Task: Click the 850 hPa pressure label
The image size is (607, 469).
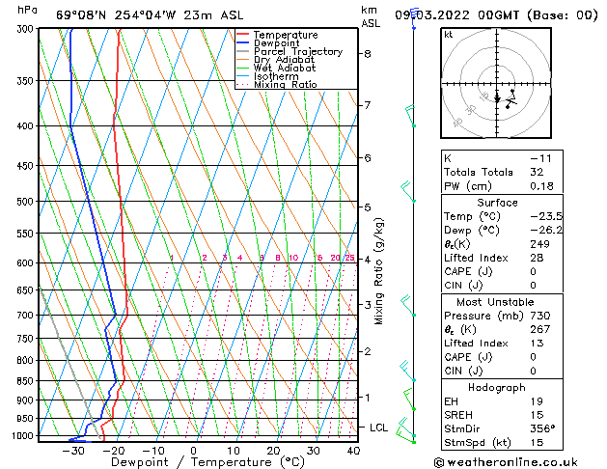Action: 27,381
